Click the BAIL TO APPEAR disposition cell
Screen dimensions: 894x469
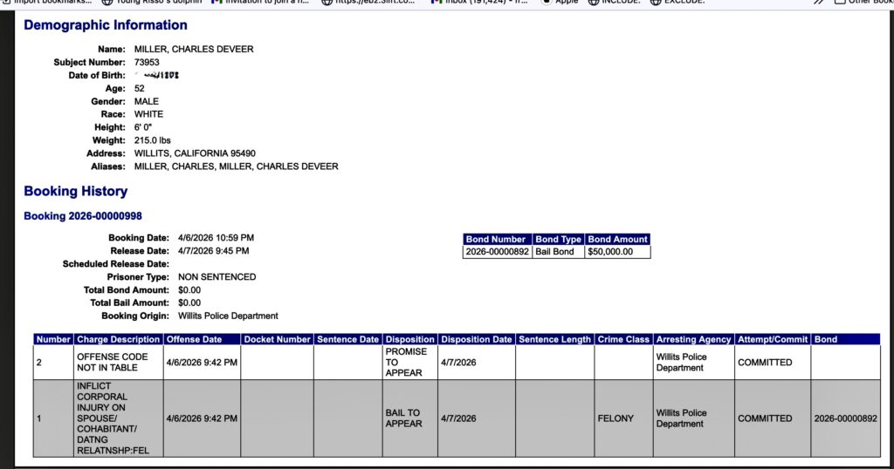pos(402,418)
